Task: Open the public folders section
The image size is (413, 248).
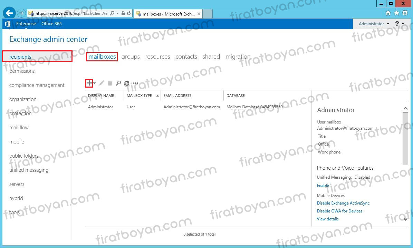Action: (24, 156)
